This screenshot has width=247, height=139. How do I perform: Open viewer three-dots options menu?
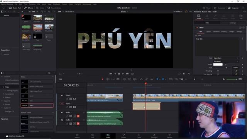tap(191, 12)
